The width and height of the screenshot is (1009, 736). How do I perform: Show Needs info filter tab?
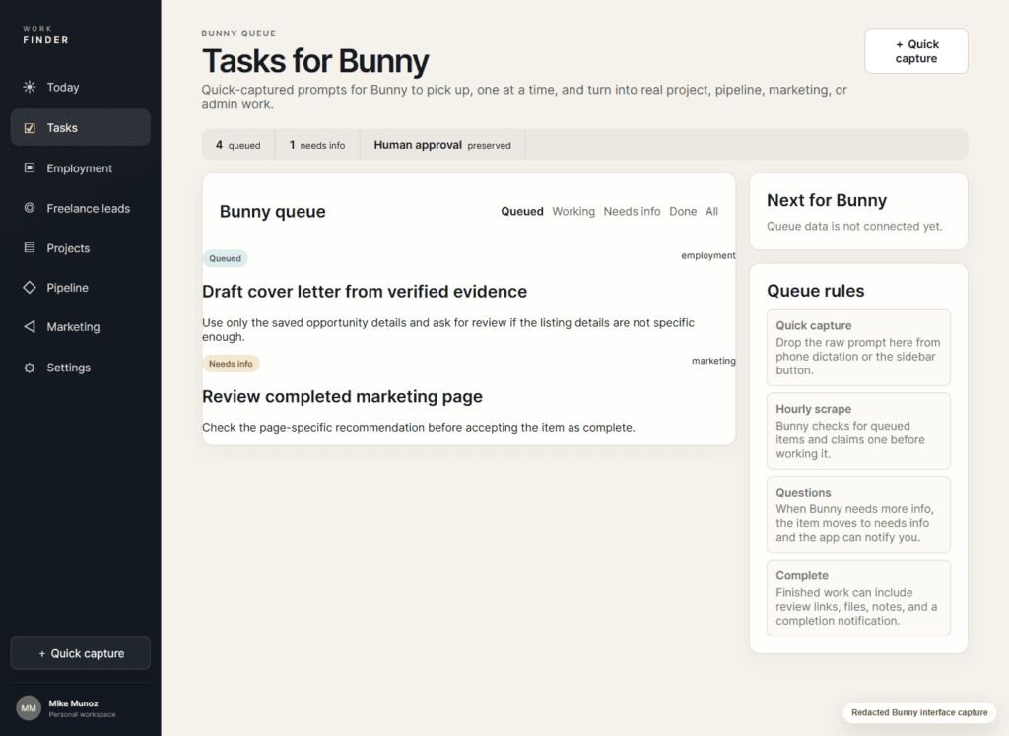point(632,211)
